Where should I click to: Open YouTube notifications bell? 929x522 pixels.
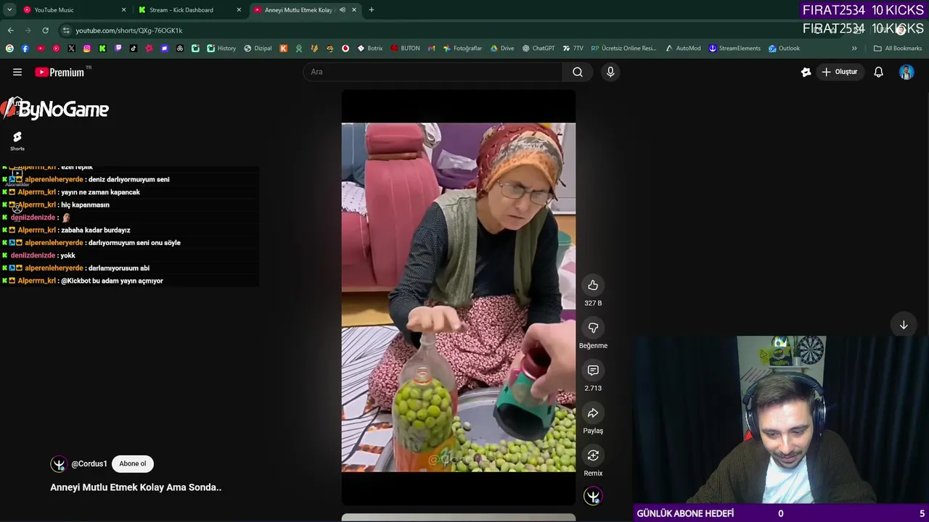878,72
